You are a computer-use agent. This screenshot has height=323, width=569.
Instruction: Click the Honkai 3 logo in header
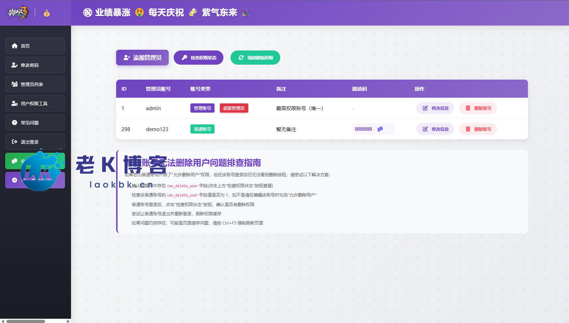tap(18, 13)
